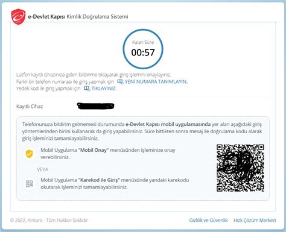Click the TIKLAYINIZ backup code link
Viewport: 286px width, 232px height.
tap(104, 89)
